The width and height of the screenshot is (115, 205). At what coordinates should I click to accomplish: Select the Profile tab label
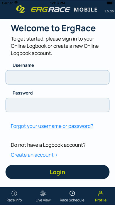click(101, 200)
